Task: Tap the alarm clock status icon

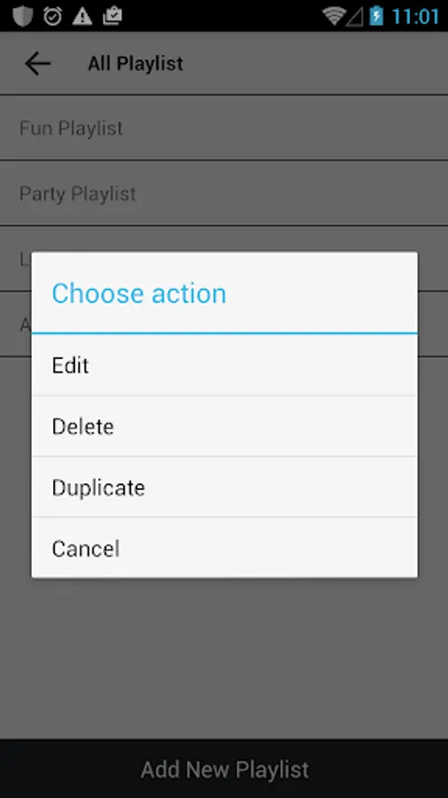Action: (52, 16)
